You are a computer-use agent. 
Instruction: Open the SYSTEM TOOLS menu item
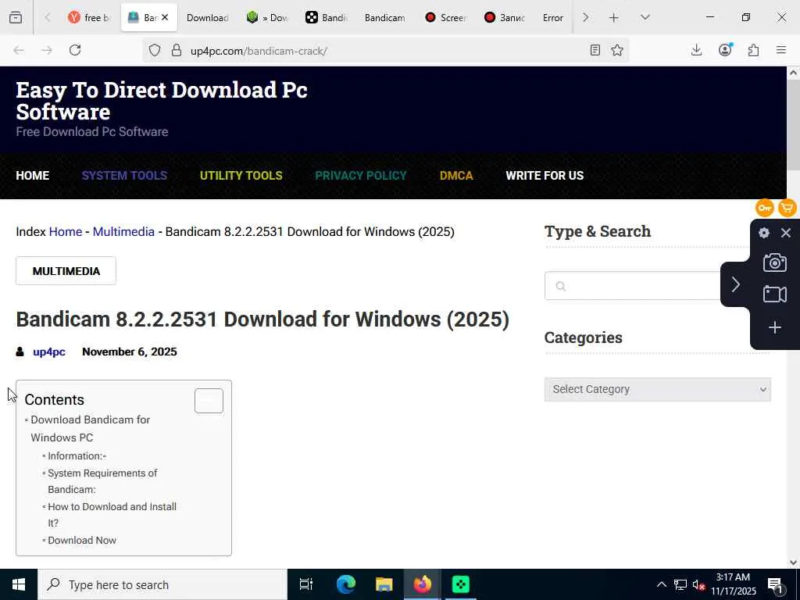pyautogui.click(x=124, y=176)
